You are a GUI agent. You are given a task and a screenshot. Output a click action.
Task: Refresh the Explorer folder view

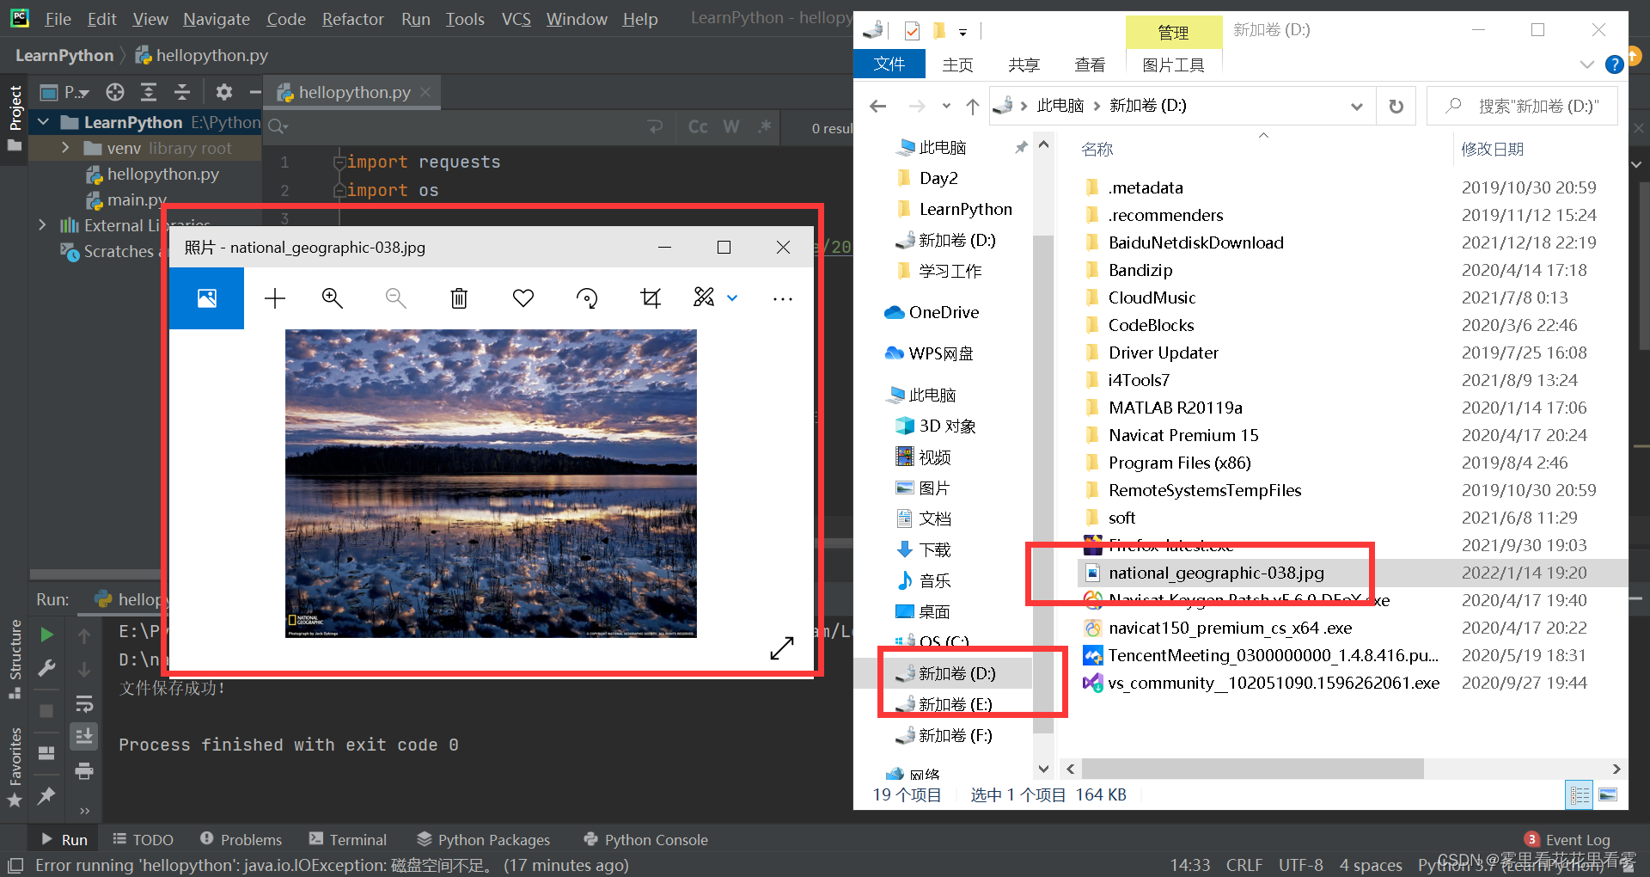pos(1396,106)
